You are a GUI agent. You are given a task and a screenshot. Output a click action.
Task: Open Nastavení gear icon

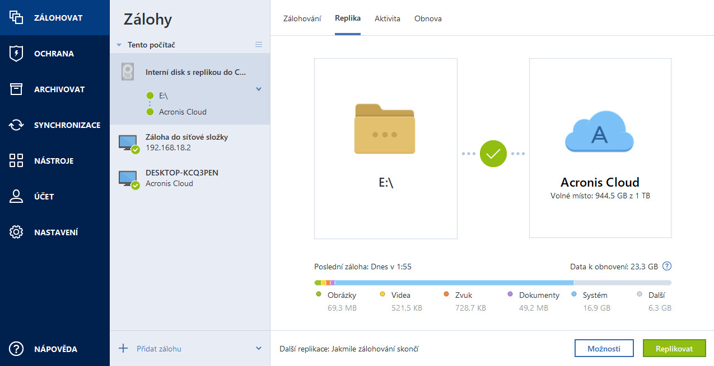click(16, 232)
